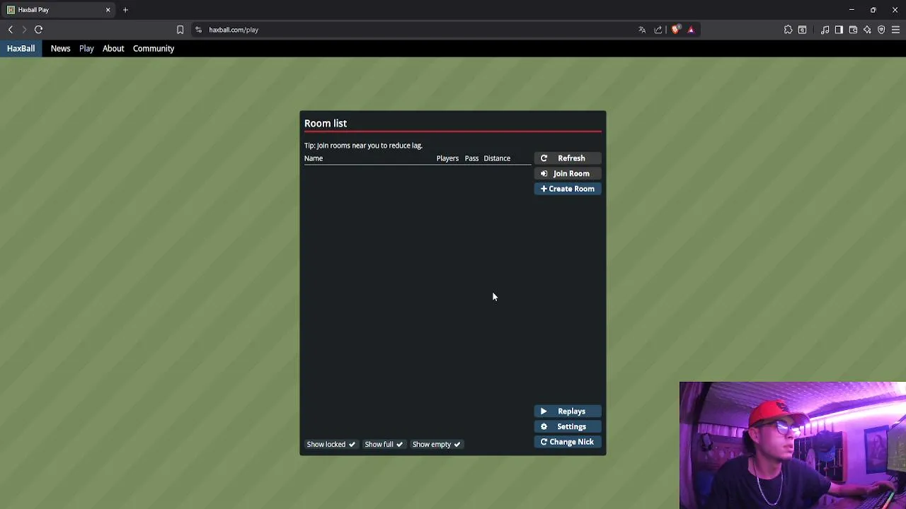906x509 pixels.
Task: Open the extensions puzzle icon
Action: pos(788,30)
